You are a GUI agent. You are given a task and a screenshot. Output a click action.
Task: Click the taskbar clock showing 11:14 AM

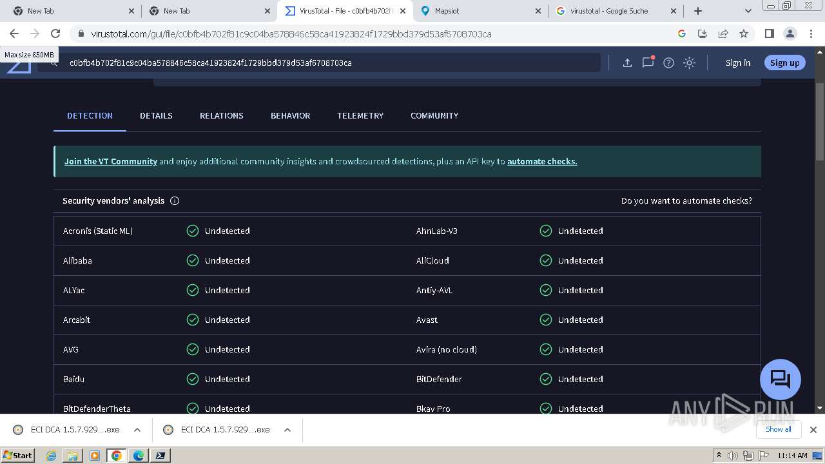792,456
